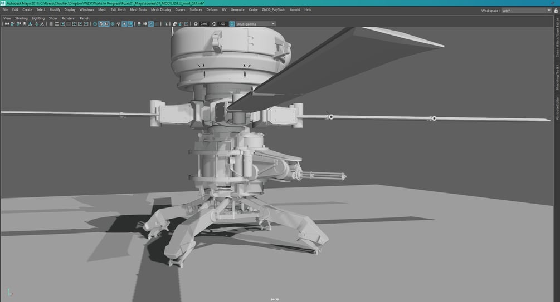Viewport: 560px width, 302px height.
Task: Click the Exposure value field 0.00
Action: coord(204,24)
